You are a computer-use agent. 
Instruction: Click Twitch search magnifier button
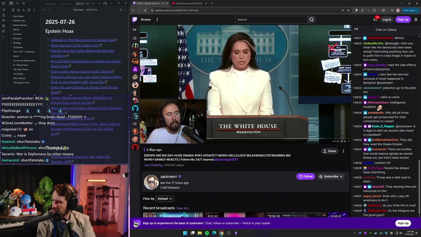[x=311, y=19]
